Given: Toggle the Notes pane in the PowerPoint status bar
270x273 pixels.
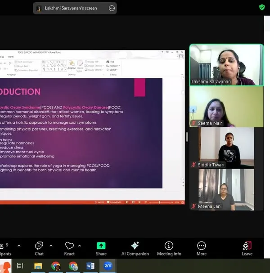Looking at the screenshot, I should (x=99, y=202).
